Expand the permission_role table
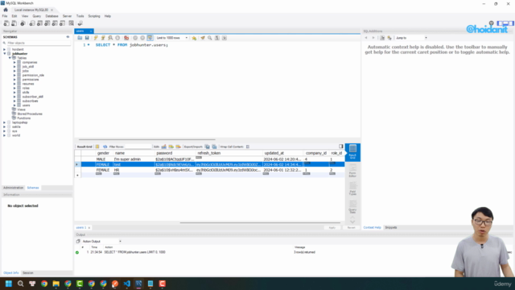Viewport: 515px width, 290px height. [x=14, y=75]
